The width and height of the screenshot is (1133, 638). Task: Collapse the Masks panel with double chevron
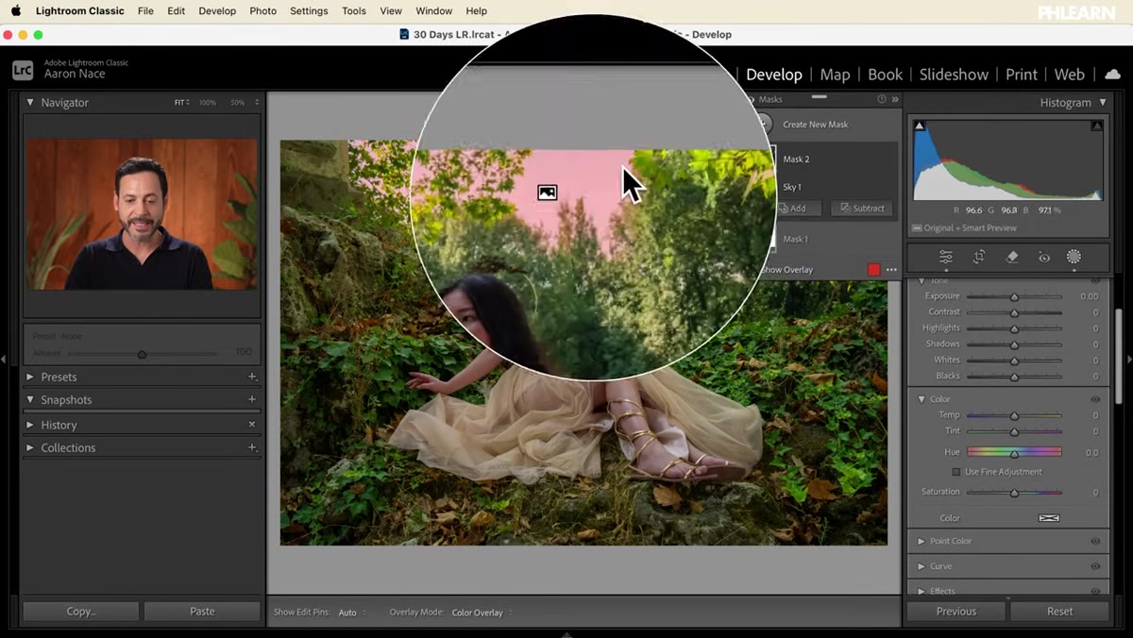[x=895, y=99]
